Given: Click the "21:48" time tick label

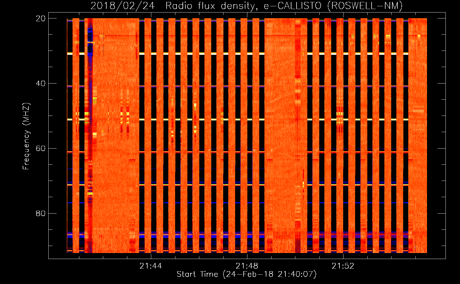Looking at the screenshot, I should tap(247, 266).
